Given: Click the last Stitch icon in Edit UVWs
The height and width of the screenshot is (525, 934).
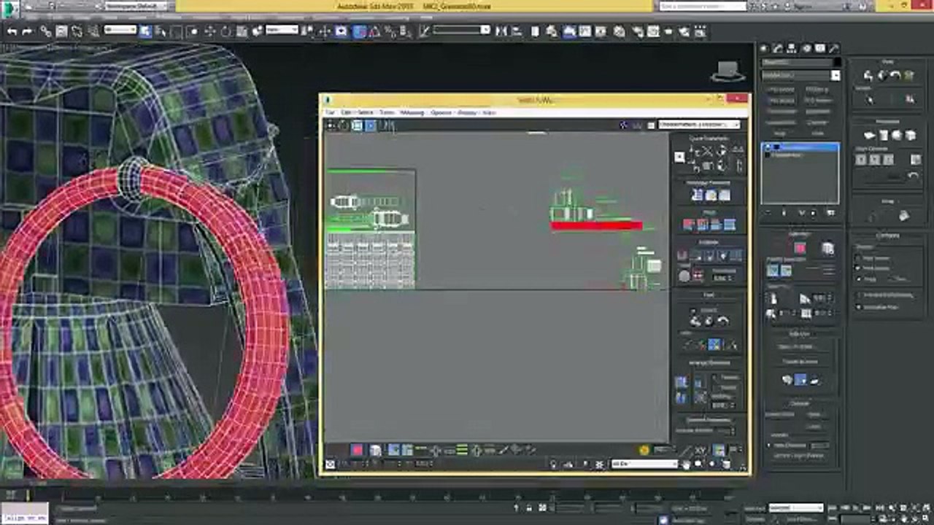Looking at the screenshot, I should (730, 225).
